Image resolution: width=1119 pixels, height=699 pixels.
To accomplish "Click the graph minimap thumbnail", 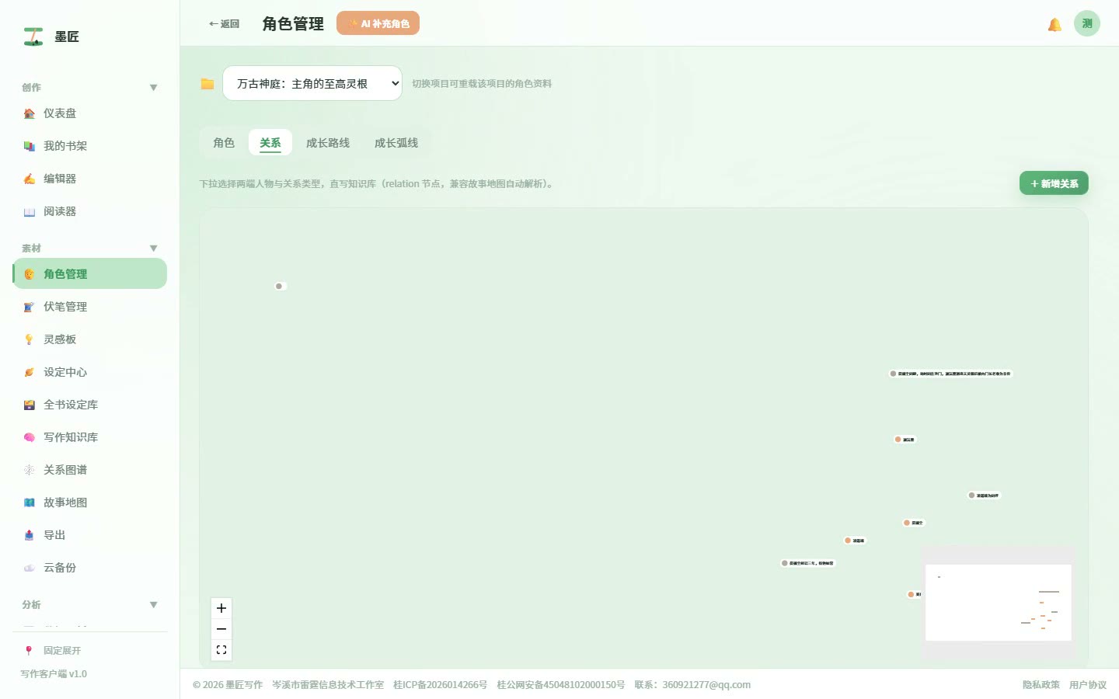I will [x=999, y=603].
